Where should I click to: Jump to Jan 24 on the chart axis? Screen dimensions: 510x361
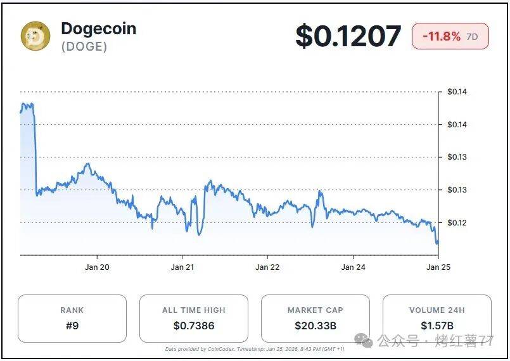(x=353, y=267)
